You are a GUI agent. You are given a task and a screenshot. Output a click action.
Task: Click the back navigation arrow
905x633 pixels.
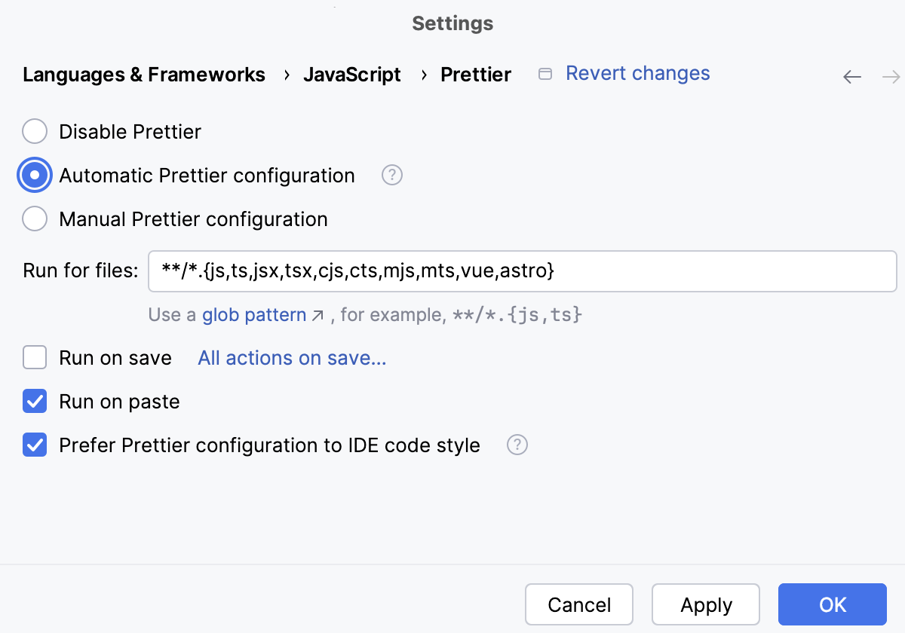click(x=851, y=77)
